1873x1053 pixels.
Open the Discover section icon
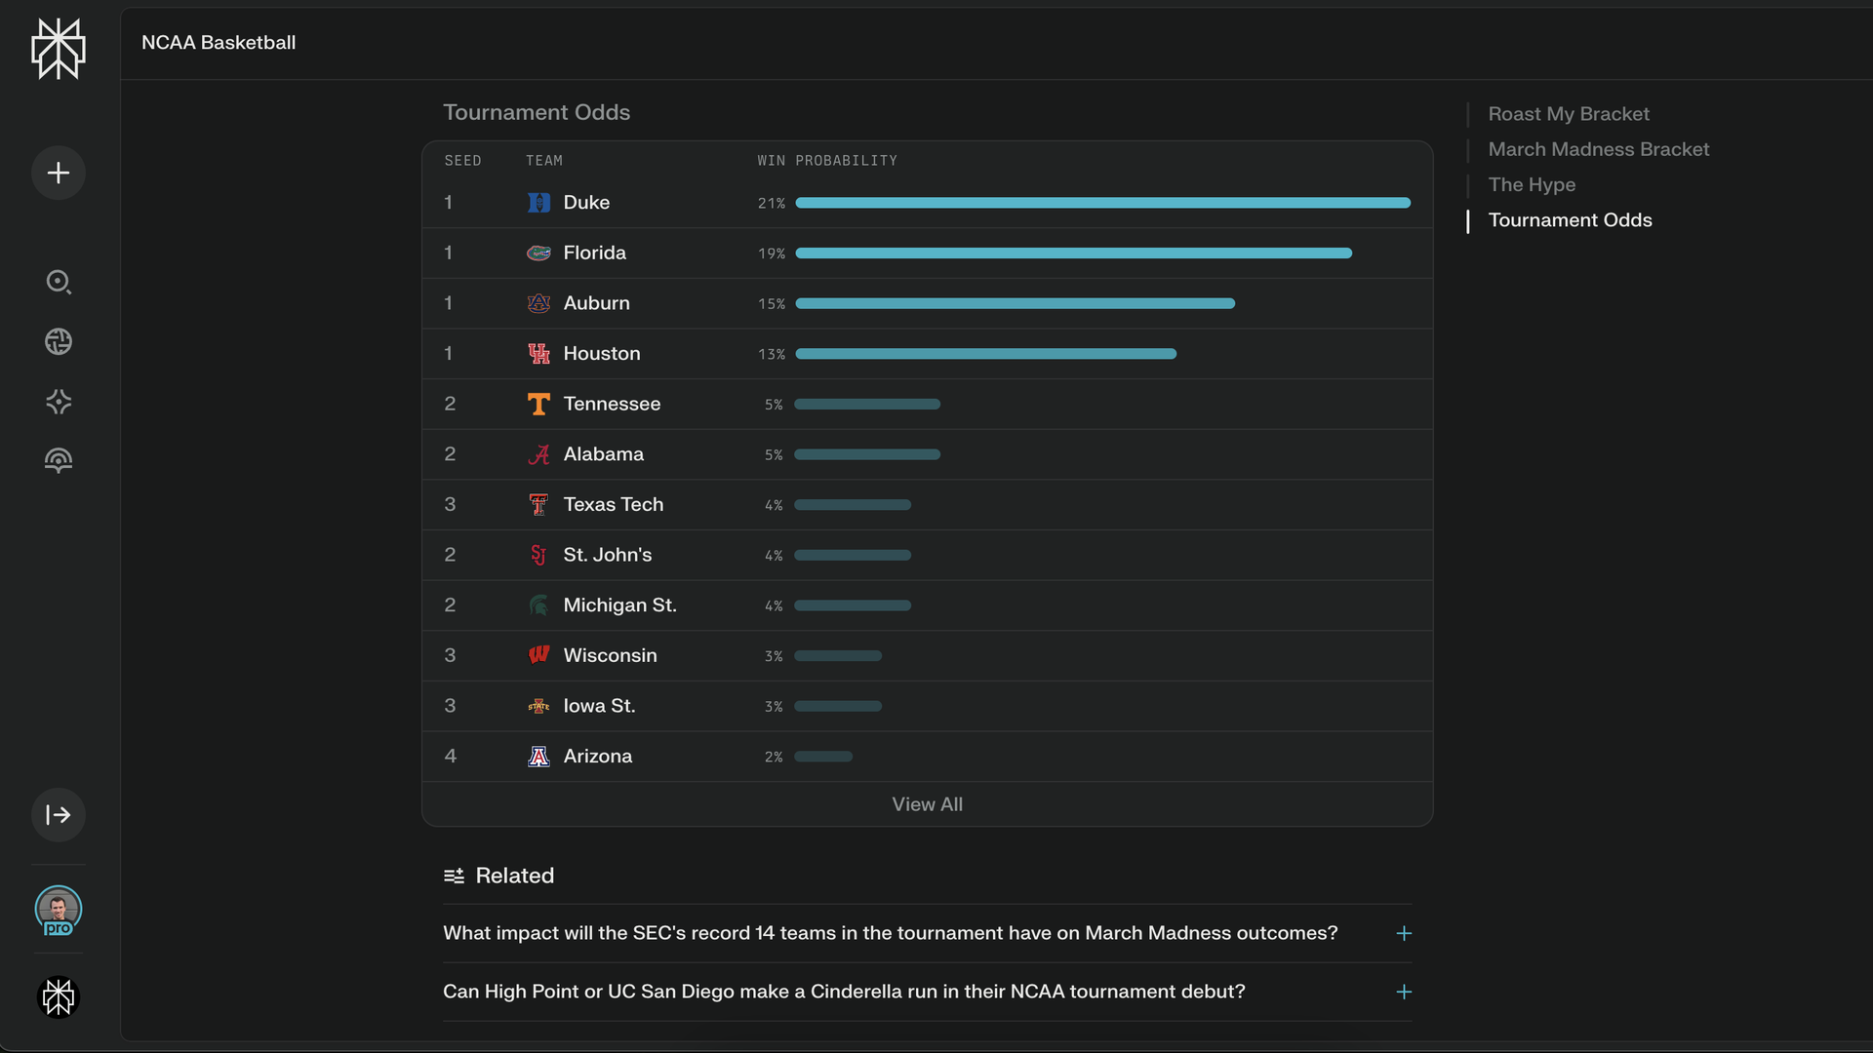(x=59, y=342)
